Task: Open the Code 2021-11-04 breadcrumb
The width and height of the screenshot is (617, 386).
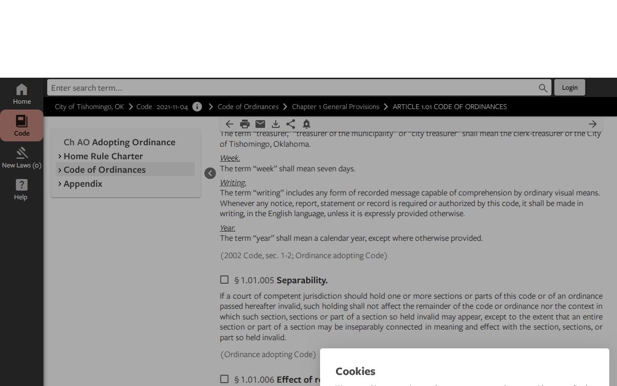Action: coord(162,107)
